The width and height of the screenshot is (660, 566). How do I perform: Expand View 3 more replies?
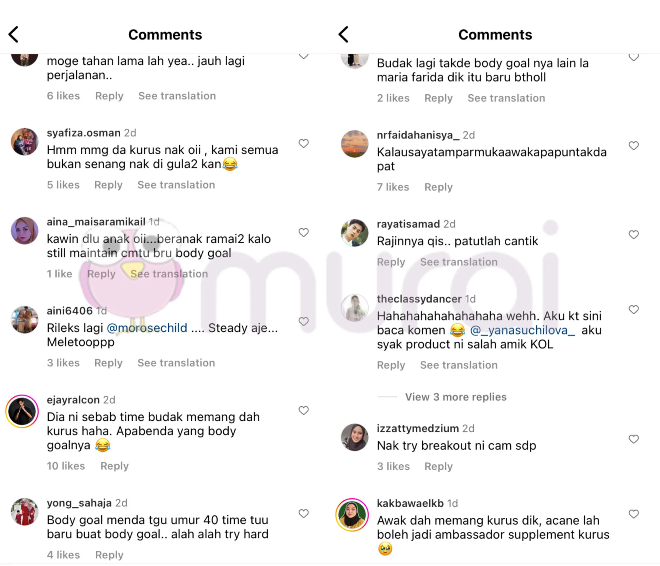pyautogui.click(x=455, y=397)
